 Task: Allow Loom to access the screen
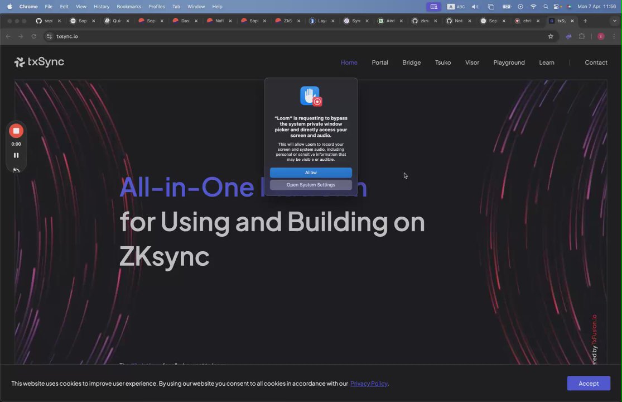311,173
